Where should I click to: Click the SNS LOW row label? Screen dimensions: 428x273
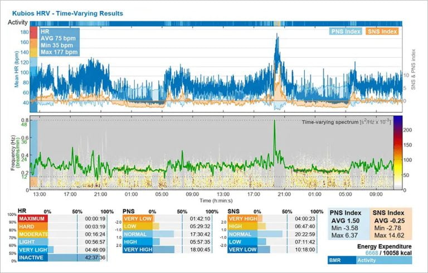(242, 242)
